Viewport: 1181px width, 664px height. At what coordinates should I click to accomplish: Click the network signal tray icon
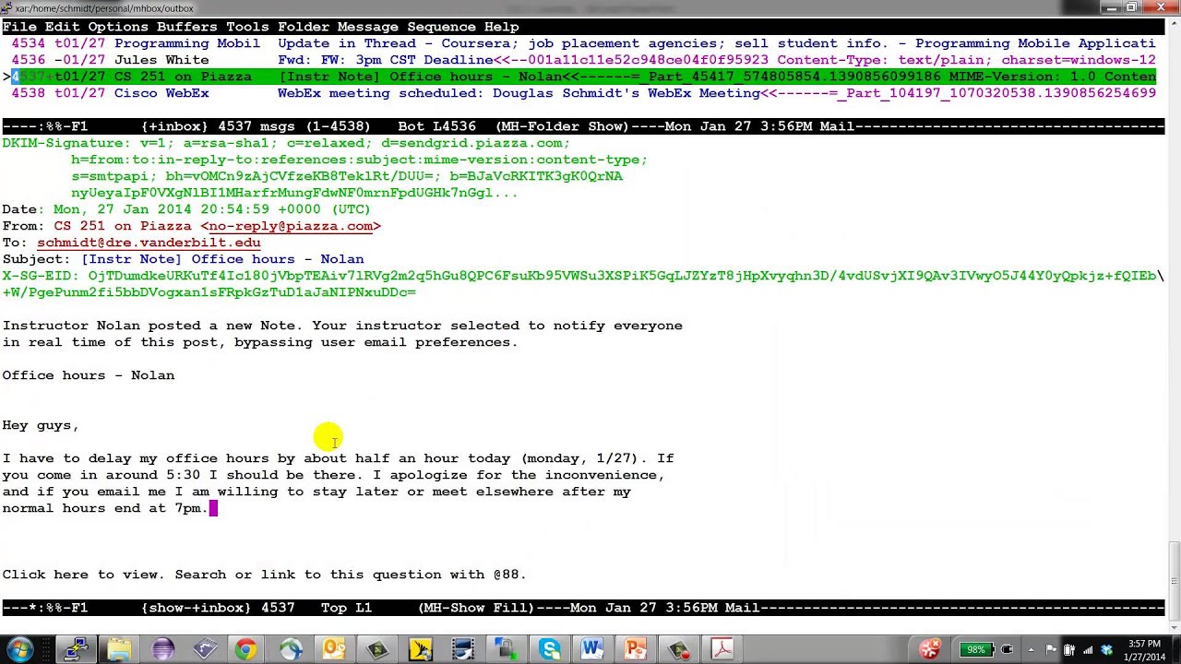[x=1088, y=649]
